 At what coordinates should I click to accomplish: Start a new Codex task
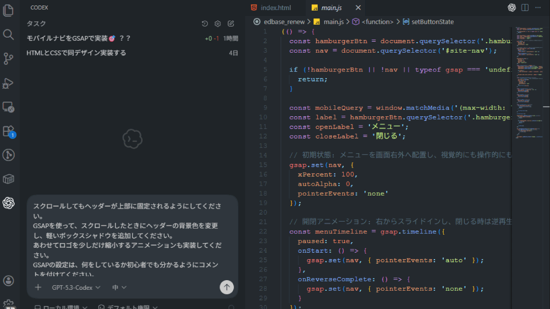(x=231, y=24)
